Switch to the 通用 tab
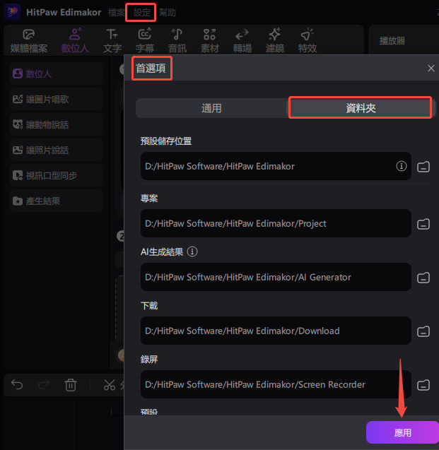The height and width of the screenshot is (450, 439). pos(212,108)
